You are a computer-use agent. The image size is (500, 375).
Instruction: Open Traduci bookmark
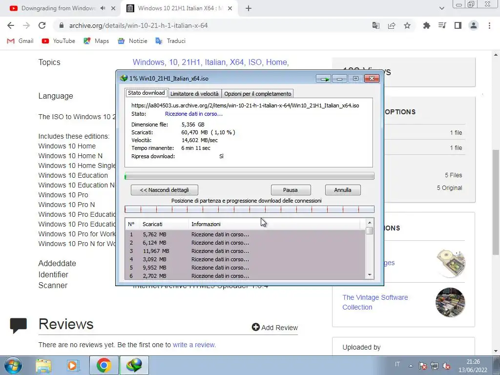pos(170,41)
